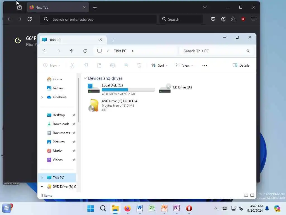Switch to details list view in status bar
The image size is (286, 215).
pos(246,195)
